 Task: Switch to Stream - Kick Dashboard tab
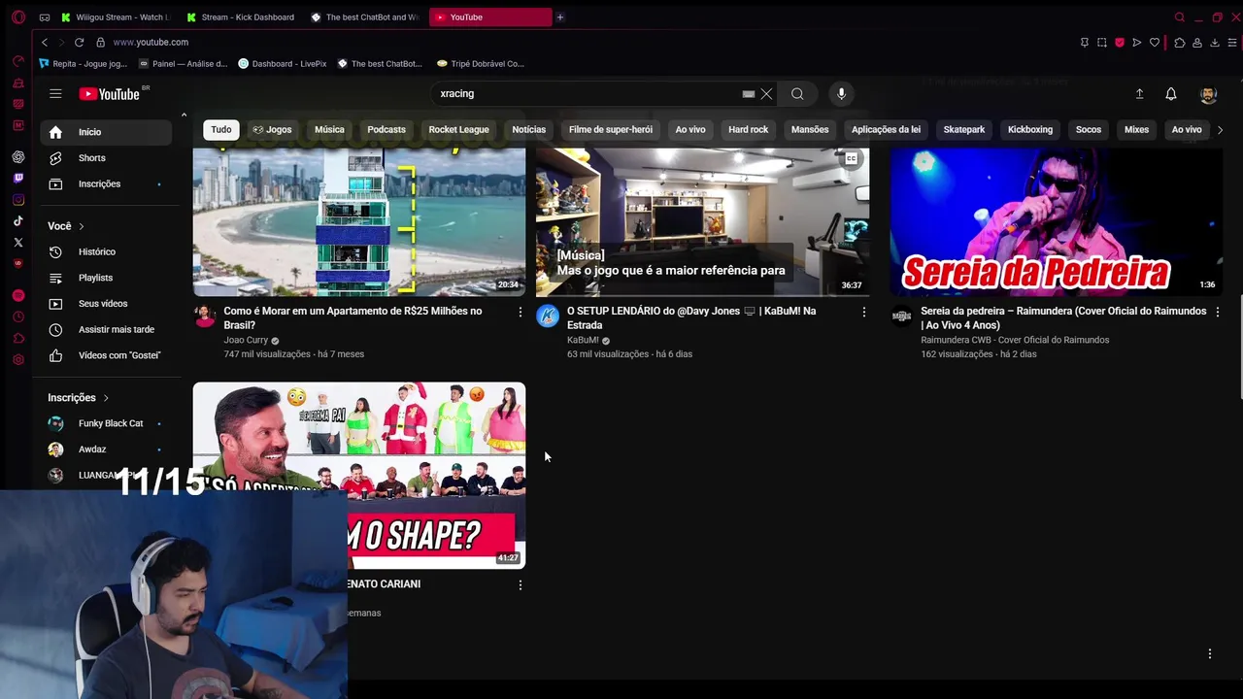243,17
